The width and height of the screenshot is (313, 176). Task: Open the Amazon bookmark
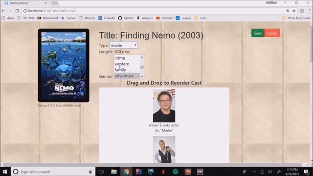(145, 18)
